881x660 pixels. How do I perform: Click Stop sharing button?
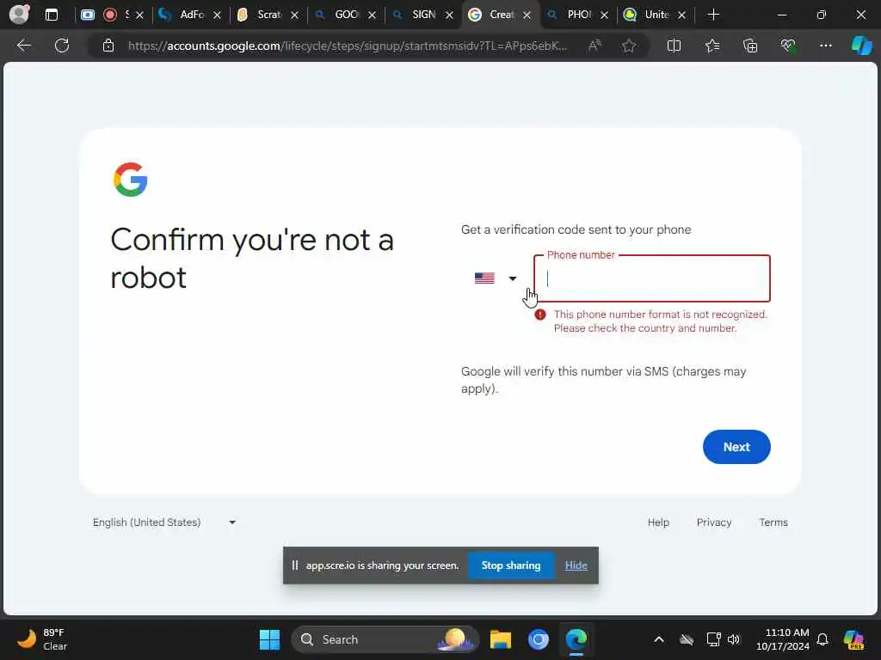tap(511, 565)
